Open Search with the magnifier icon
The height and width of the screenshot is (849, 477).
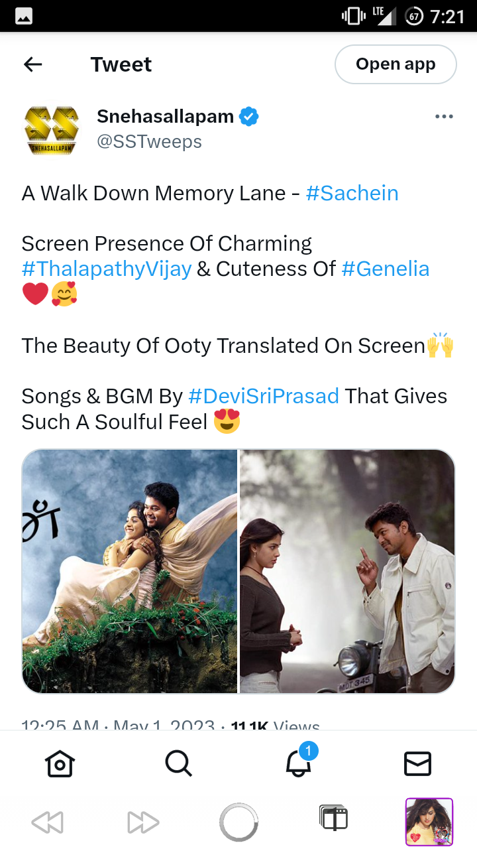(178, 763)
